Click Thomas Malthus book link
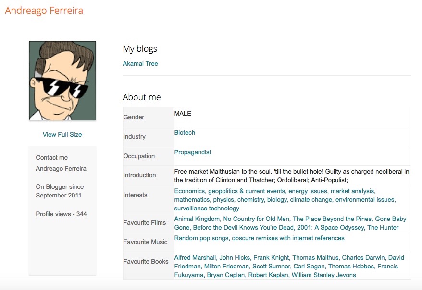 [315, 258]
